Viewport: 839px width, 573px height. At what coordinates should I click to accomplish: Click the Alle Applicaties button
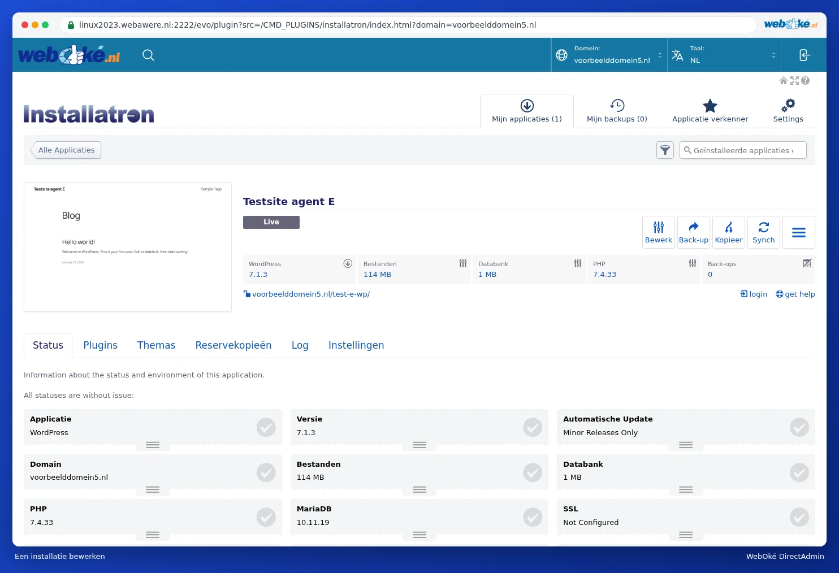point(66,150)
